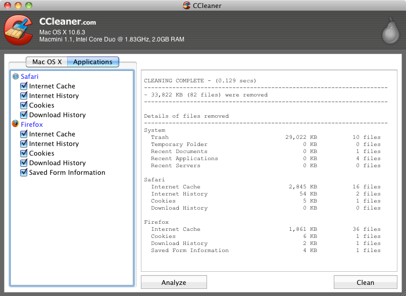Click the CCleaner.com title text
This screenshot has width=406, height=296.
pyautogui.click(x=68, y=22)
